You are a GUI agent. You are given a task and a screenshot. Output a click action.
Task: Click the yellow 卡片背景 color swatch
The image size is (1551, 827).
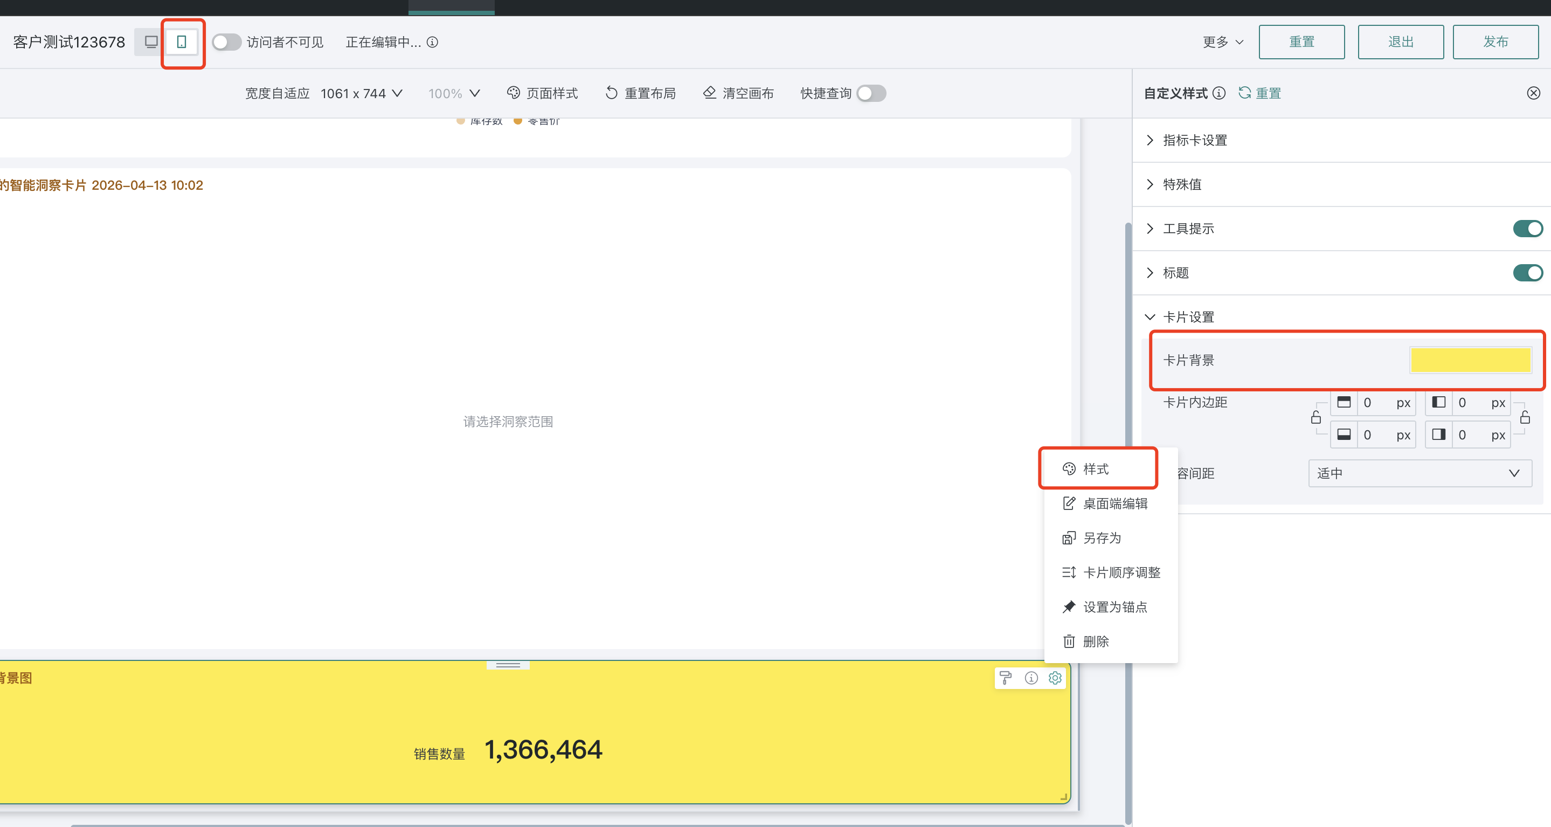1471,360
